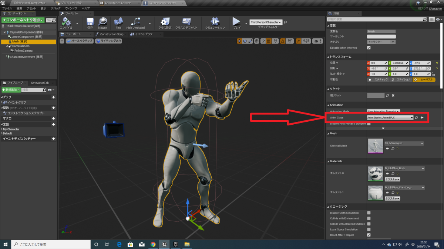Browse 親ソケット magnifier icon

(x=387, y=96)
